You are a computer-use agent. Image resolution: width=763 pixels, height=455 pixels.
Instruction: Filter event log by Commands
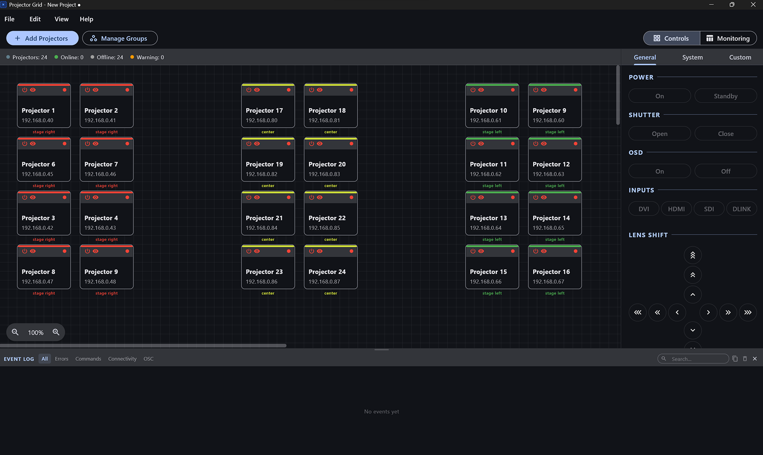88,359
